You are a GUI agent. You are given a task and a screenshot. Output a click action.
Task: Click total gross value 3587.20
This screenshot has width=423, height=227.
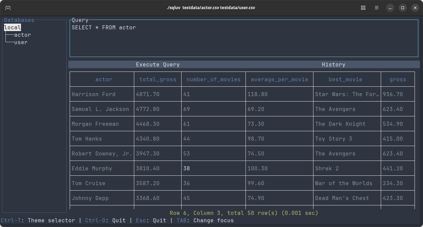tap(148, 183)
